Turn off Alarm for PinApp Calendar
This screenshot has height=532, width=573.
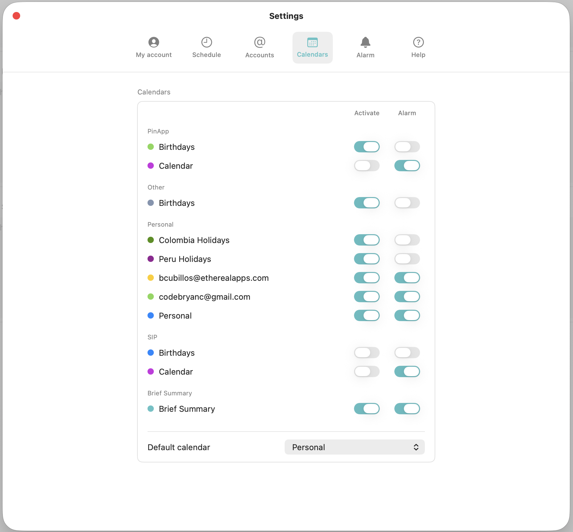point(407,166)
